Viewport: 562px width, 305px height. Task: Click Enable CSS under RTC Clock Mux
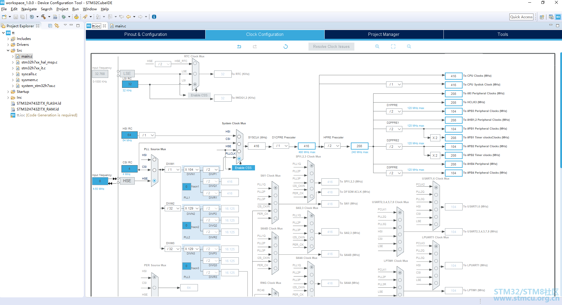click(x=199, y=95)
